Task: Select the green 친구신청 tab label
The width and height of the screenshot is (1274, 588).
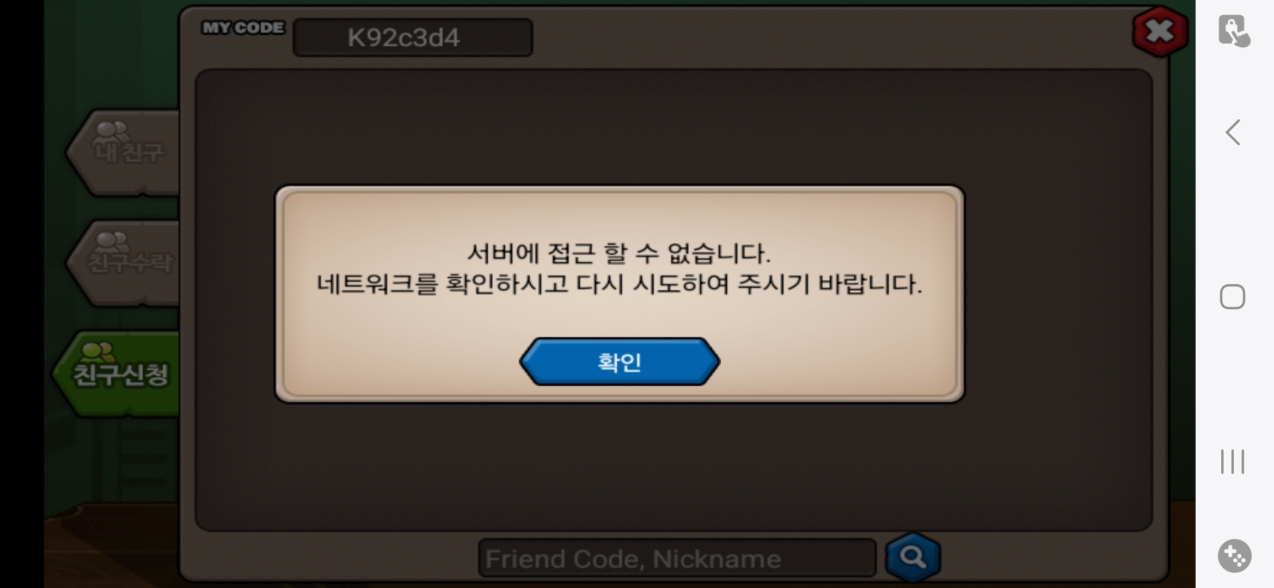Action: click(121, 375)
